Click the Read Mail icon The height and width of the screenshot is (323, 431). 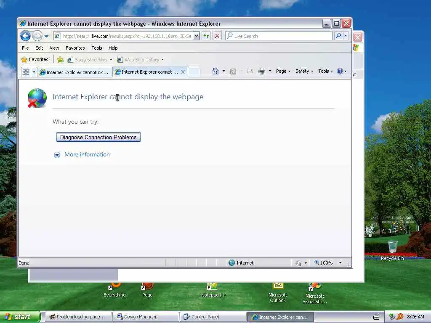[x=250, y=71]
